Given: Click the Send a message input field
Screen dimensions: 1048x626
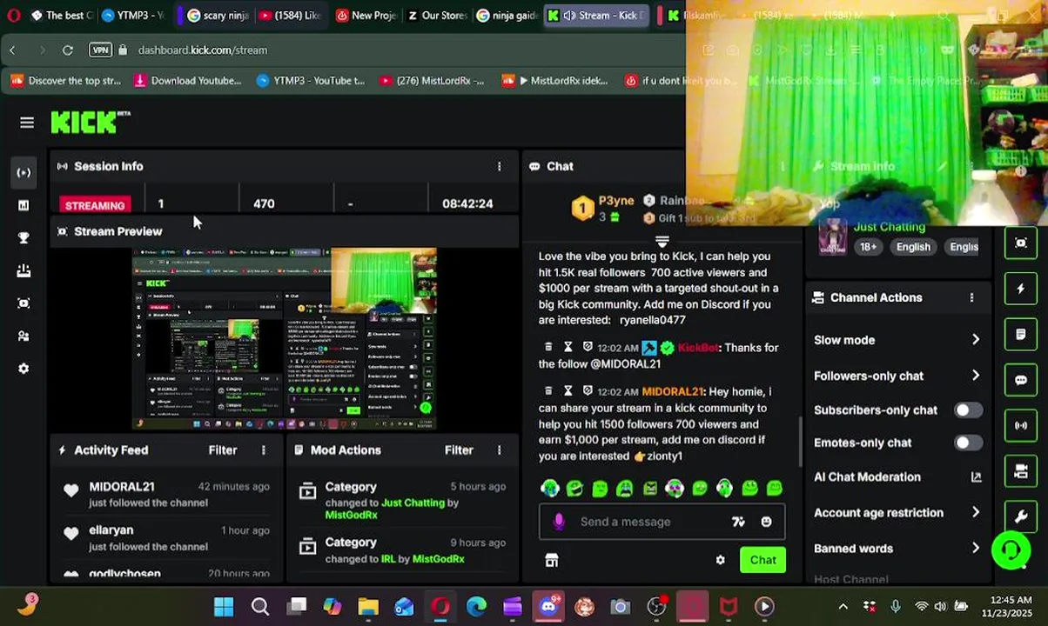Looking at the screenshot, I should 649,522.
